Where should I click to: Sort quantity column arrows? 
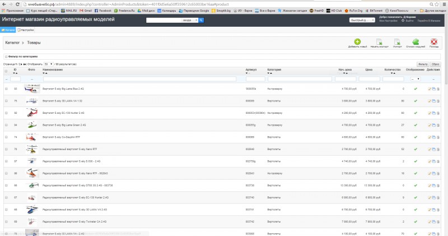(393, 73)
